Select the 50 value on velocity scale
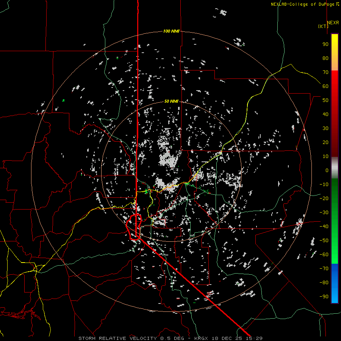Screen dimensions: 341x341 click(325, 100)
